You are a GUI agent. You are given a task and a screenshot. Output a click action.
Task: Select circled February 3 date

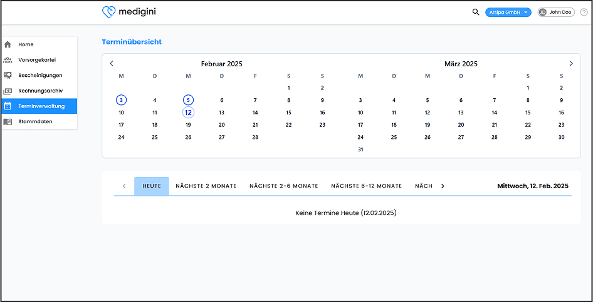[121, 100]
